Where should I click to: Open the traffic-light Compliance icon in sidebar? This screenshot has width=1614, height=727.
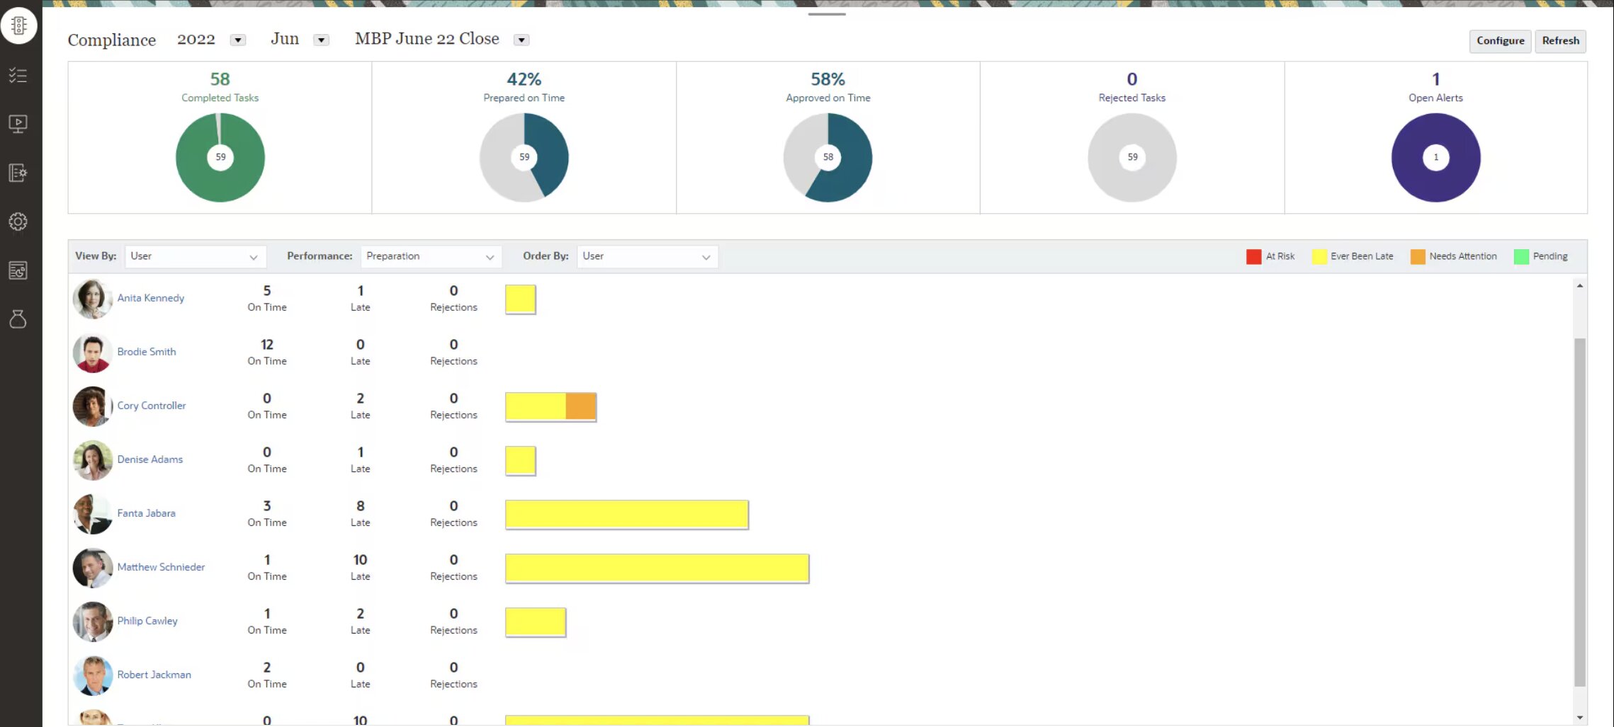click(18, 25)
